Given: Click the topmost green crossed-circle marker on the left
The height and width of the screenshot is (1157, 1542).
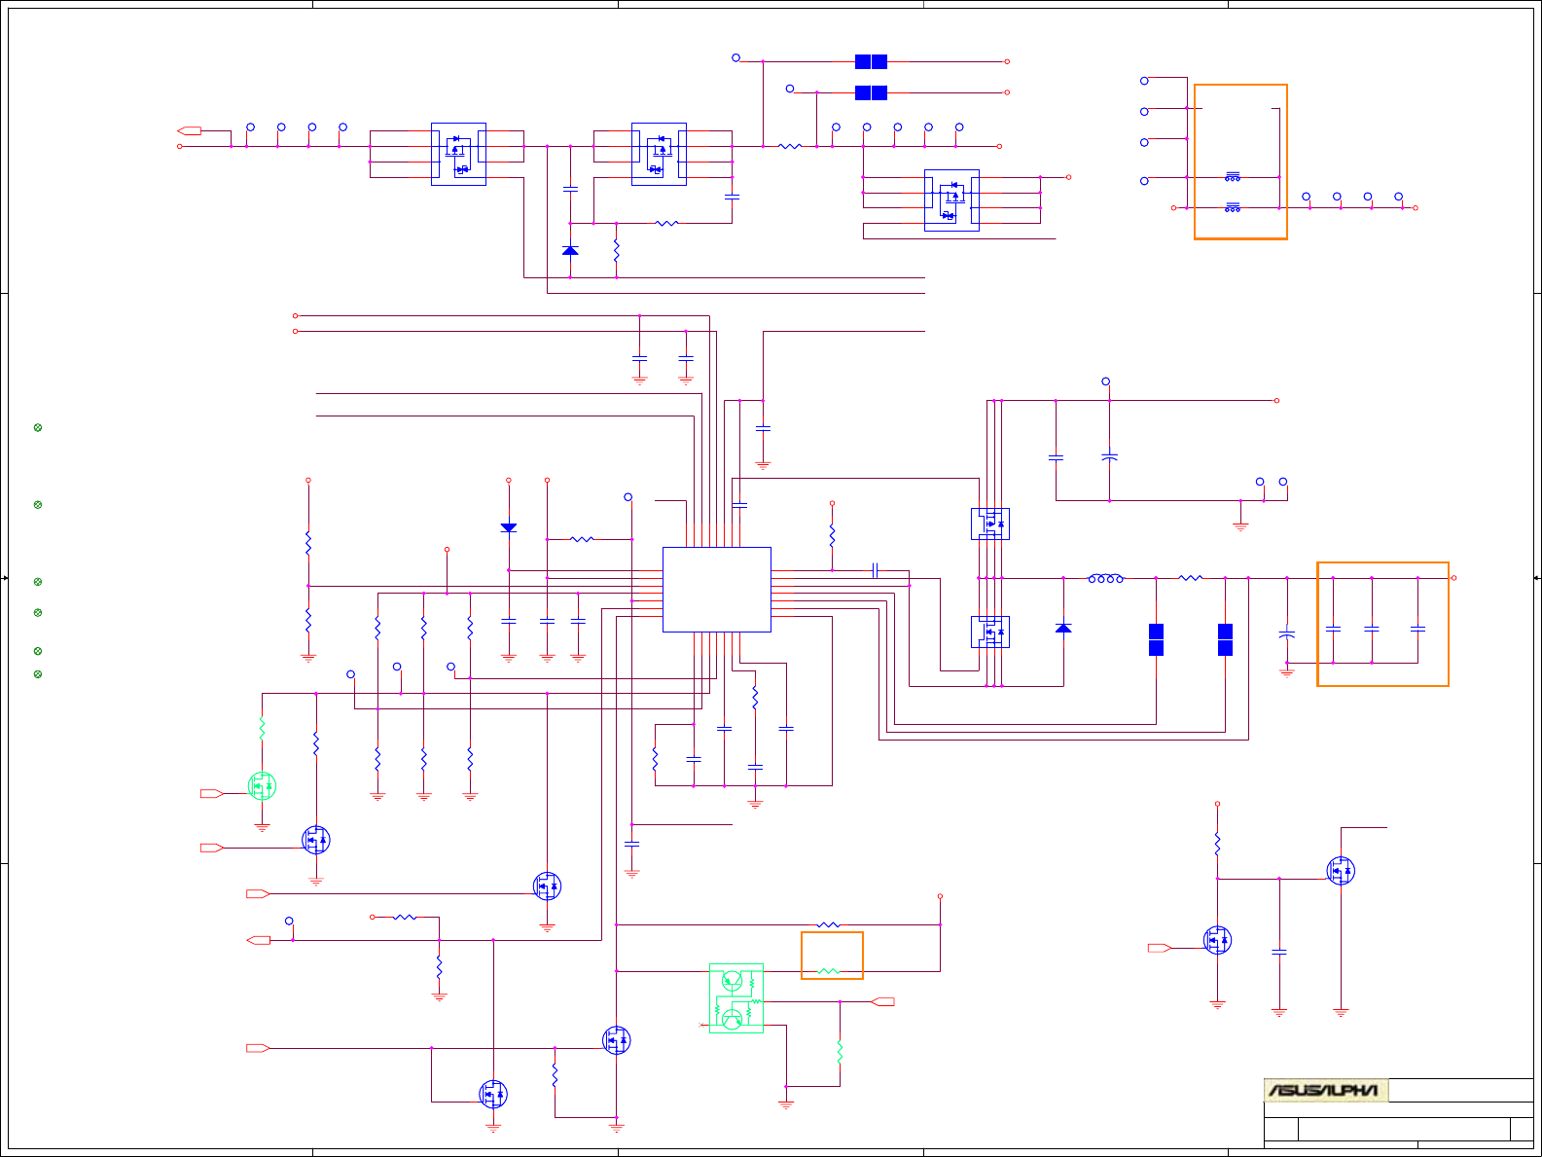Looking at the screenshot, I should coord(38,427).
